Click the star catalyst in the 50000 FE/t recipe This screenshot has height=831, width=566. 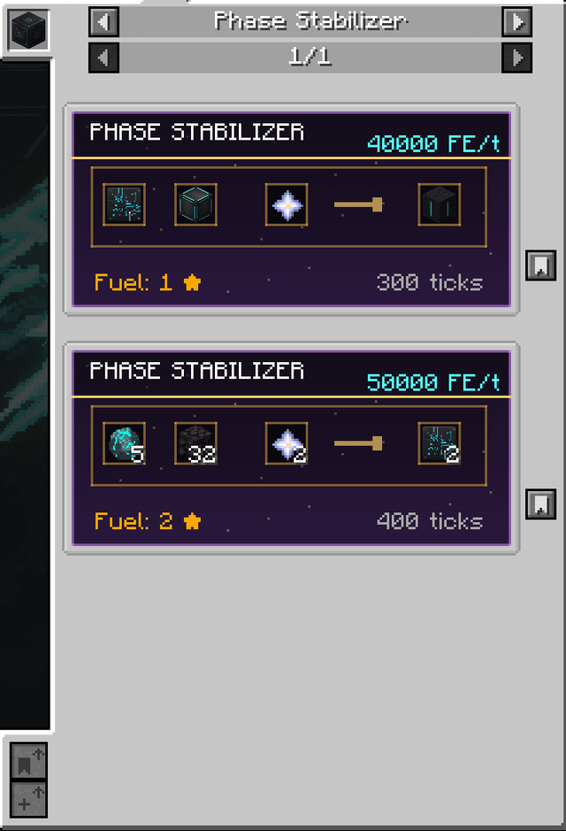[287, 443]
